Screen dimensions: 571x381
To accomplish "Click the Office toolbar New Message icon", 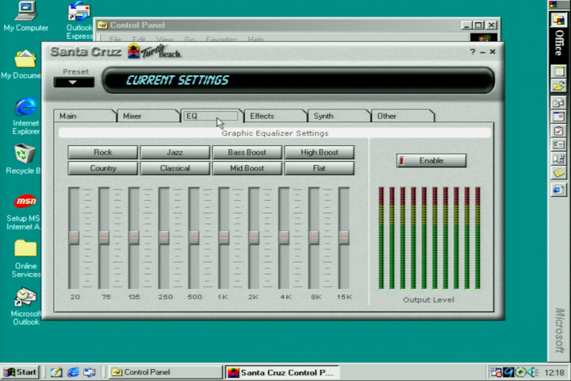I will (559, 102).
